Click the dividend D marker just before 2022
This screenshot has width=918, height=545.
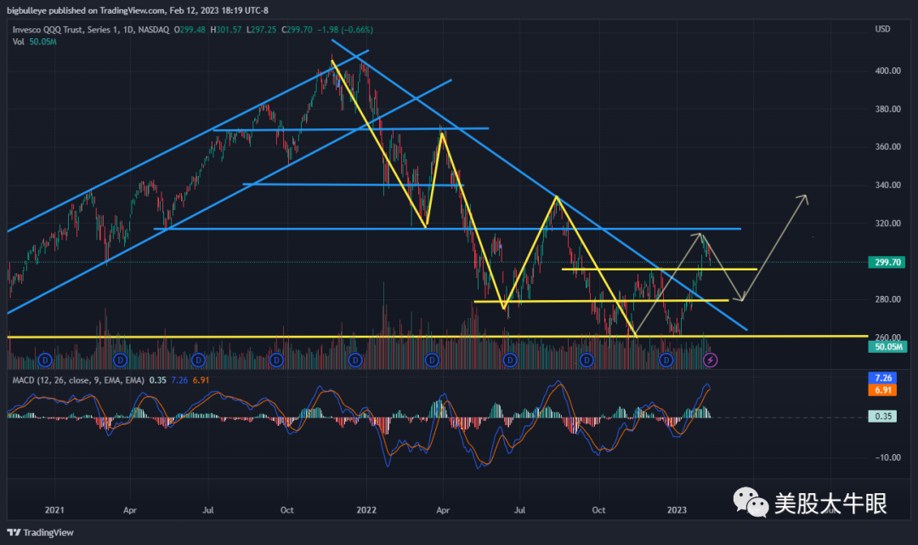click(x=354, y=360)
